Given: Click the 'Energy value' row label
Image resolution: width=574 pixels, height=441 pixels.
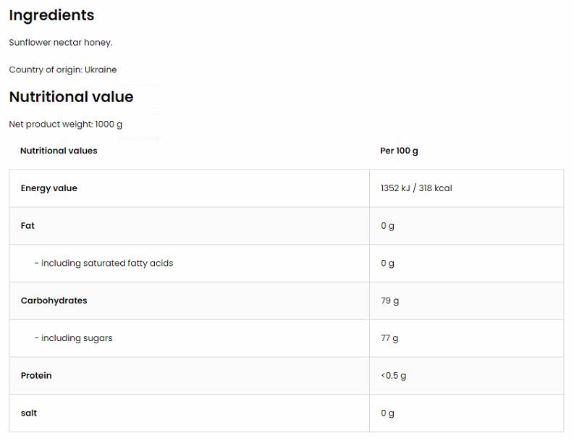Looking at the screenshot, I should [48, 188].
